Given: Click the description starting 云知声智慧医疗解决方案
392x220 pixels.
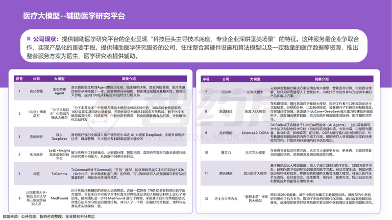Looking at the screenshot, I should (x=321, y=92).
